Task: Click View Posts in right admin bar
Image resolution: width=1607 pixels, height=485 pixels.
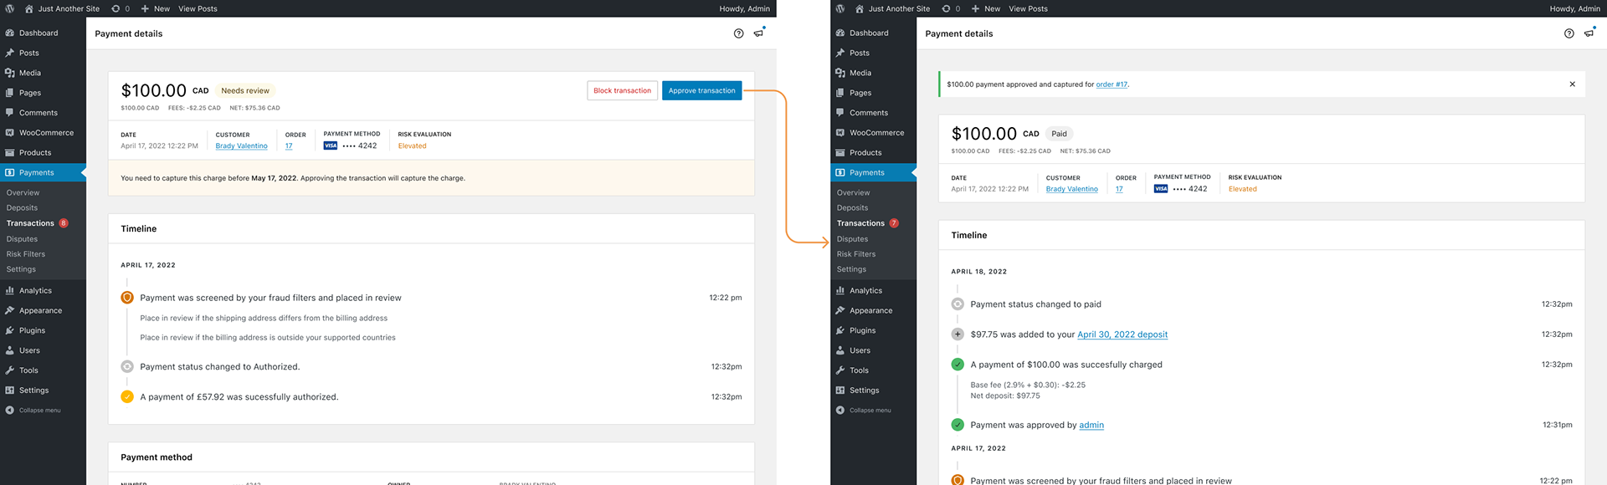Action: [1028, 8]
